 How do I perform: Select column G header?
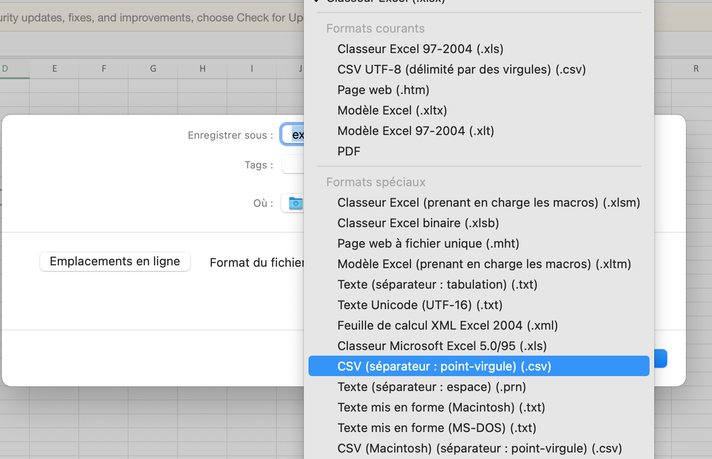coord(153,68)
